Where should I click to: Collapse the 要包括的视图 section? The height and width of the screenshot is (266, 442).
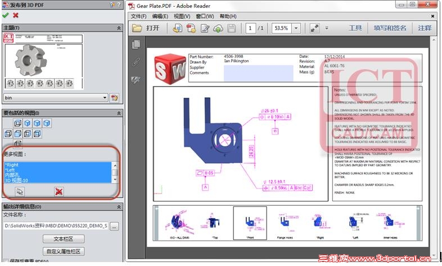[x=119, y=113]
